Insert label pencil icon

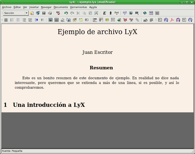click(x=63, y=20)
